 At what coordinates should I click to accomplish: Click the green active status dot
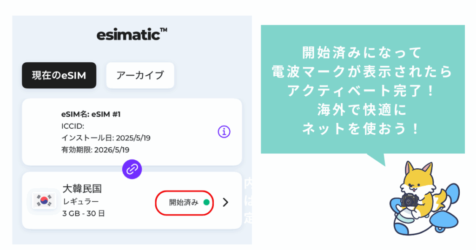click(206, 202)
